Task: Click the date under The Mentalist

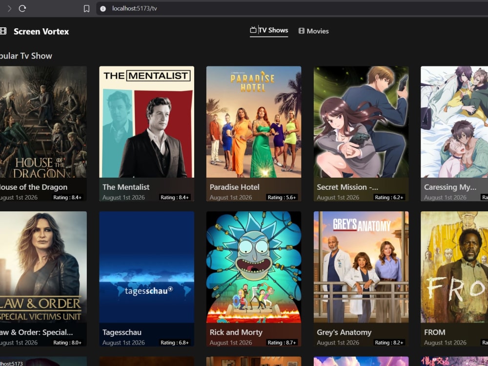Action: (x=123, y=197)
